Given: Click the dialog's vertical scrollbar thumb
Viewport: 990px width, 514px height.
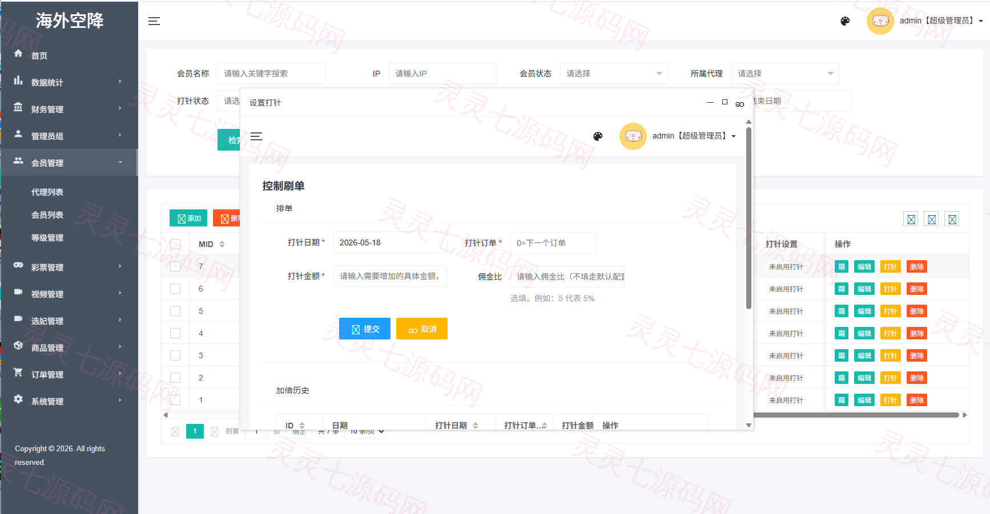Looking at the screenshot, I should pyautogui.click(x=748, y=218).
